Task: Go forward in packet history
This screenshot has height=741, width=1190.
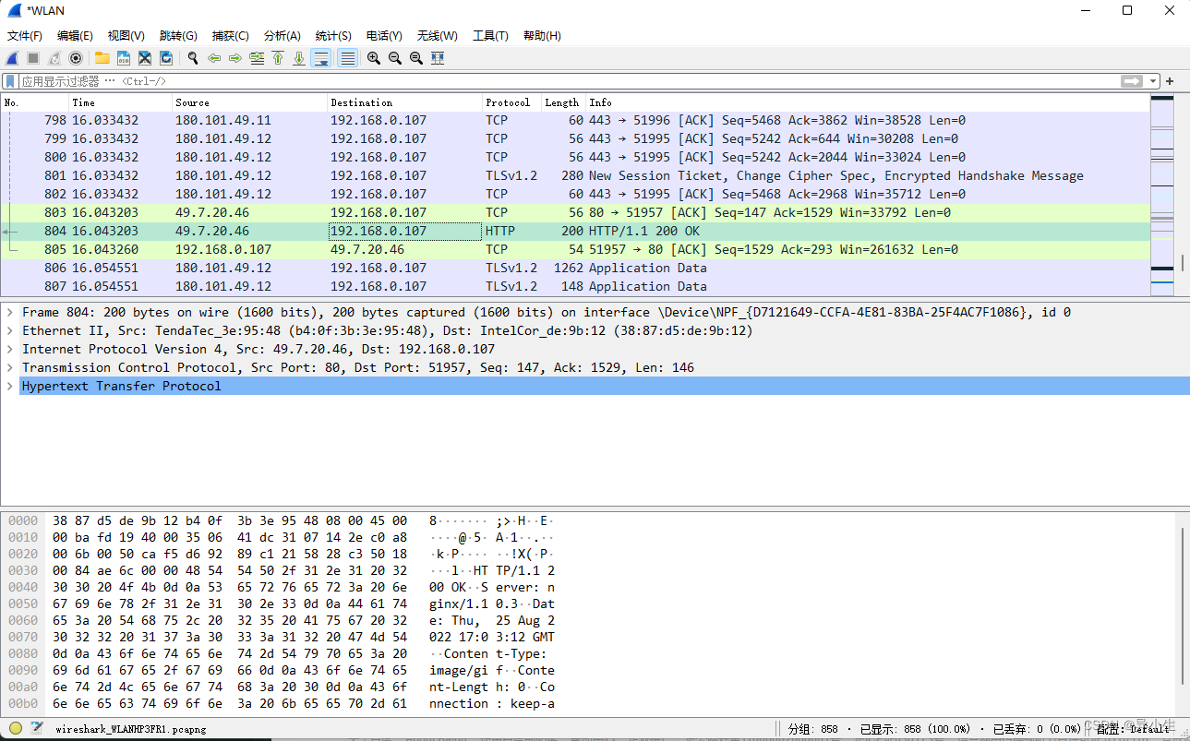Action: (x=235, y=58)
